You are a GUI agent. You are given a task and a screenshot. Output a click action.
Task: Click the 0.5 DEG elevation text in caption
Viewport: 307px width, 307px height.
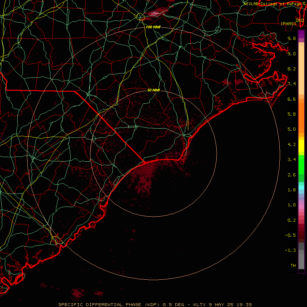[174, 305]
